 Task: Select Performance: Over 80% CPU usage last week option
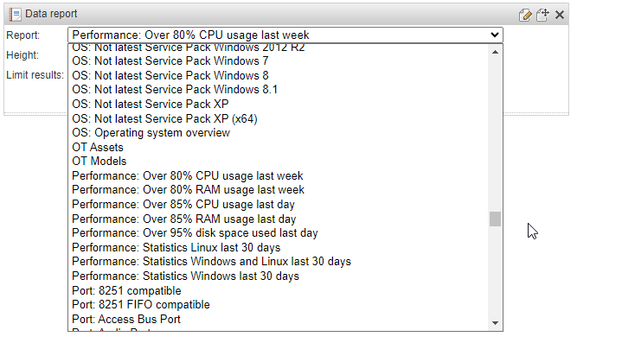[279, 176]
